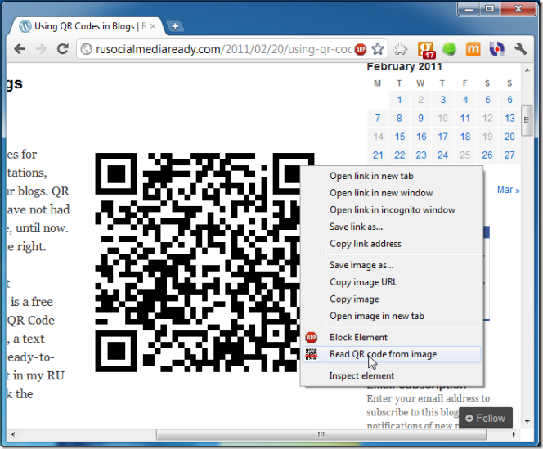Bookmark this page with the star icon

378,49
